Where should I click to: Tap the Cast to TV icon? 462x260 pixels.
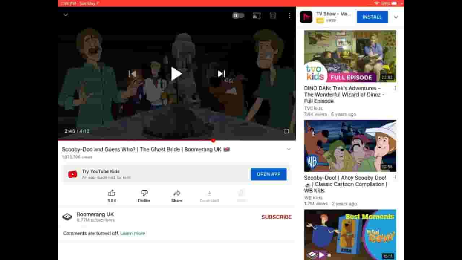click(x=257, y=16)
